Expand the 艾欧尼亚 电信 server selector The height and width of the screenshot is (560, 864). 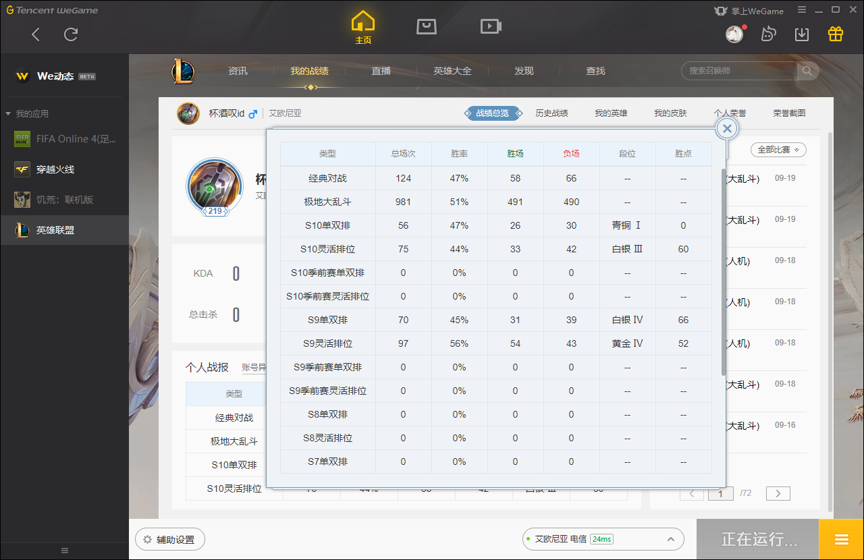point(670,539)
